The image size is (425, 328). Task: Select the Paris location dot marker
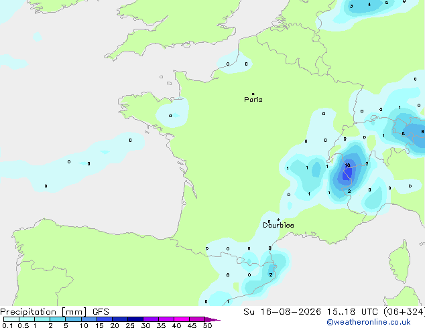[253, 94]
